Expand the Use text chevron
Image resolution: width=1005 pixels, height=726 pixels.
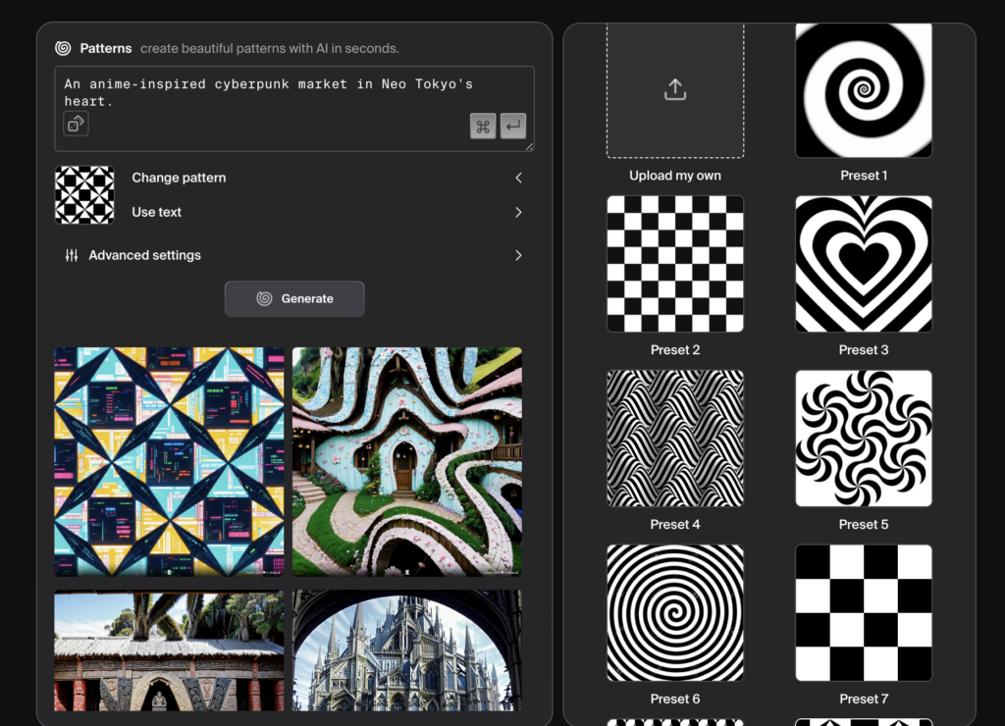[518, 212]
